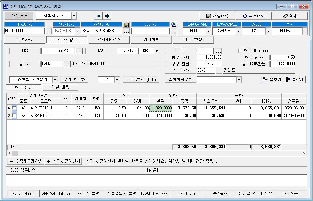Click 저장(F3) save button
Image resolution: width=313 pixels, height=201 pixels.
[x=217, y=16]
